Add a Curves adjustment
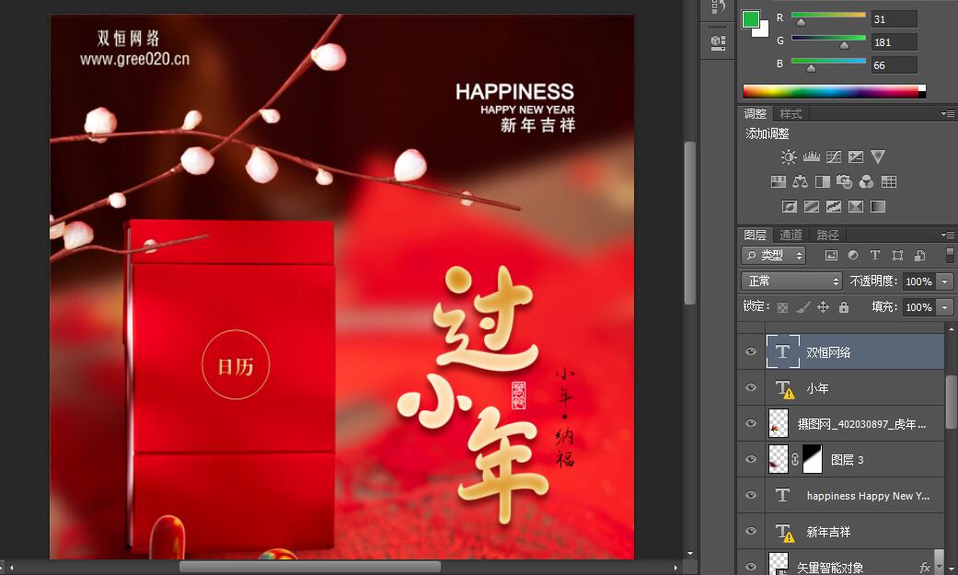 pos(834,157)
